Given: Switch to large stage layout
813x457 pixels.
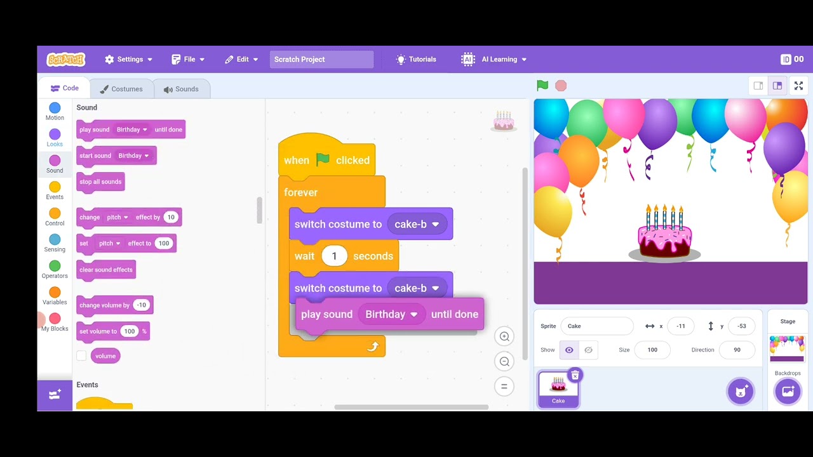Looking at the screenshot, I should [777, 86].
